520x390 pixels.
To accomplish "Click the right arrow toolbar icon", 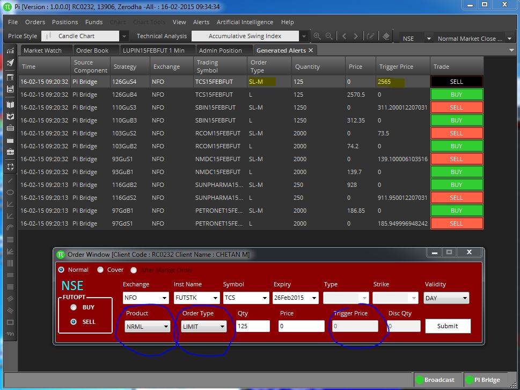I will click(356, 36).
